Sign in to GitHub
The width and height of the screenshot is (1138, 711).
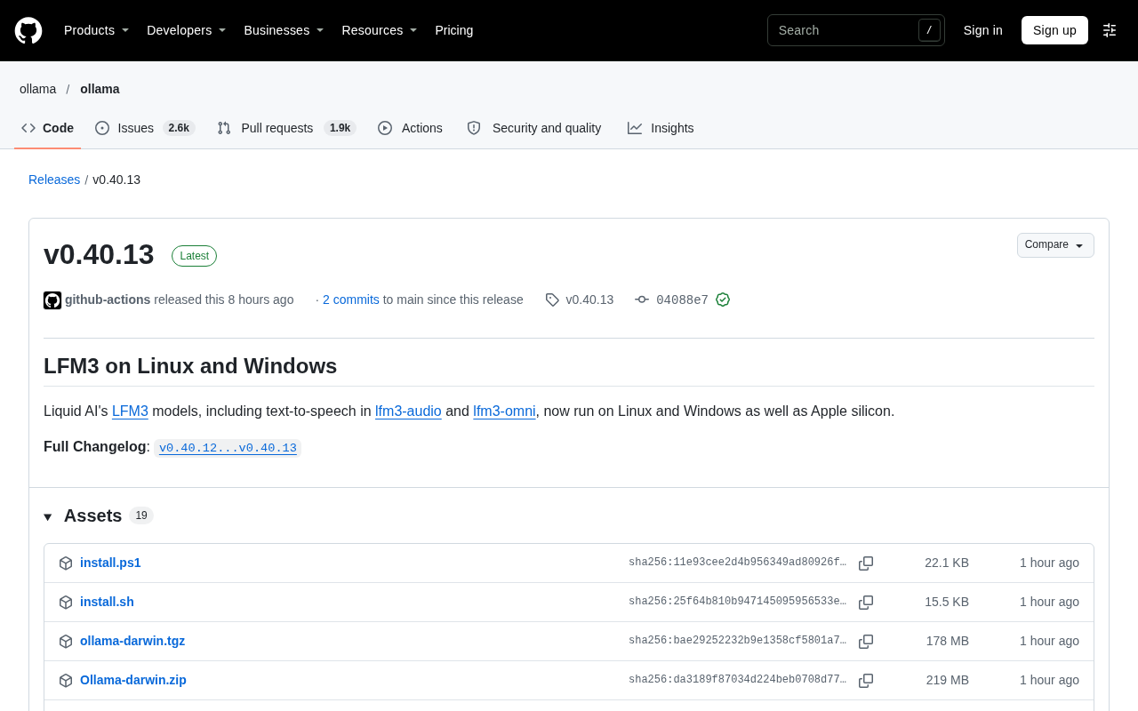click(x=983, y=30)
